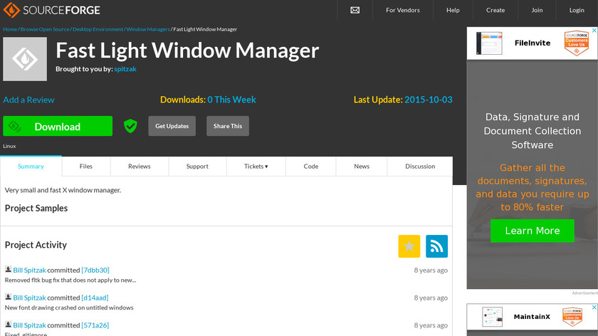Open Desktop Environment breadcrumb
The height and width of the screenshot is (336, 598).
pos(98,29)
